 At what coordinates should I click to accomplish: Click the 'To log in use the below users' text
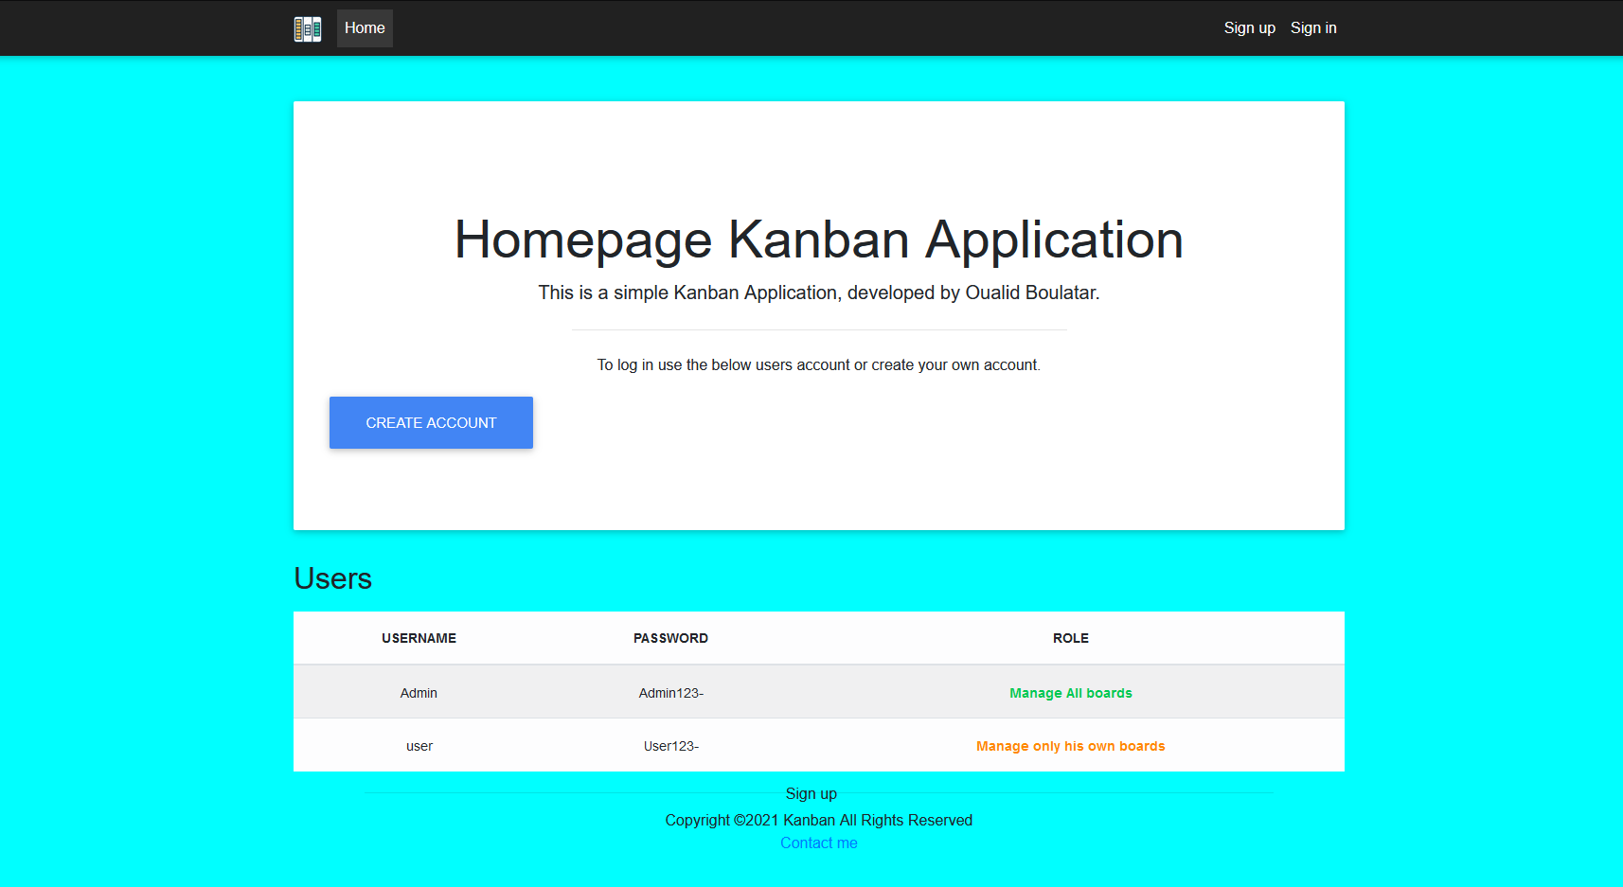(x=819, y=364)
